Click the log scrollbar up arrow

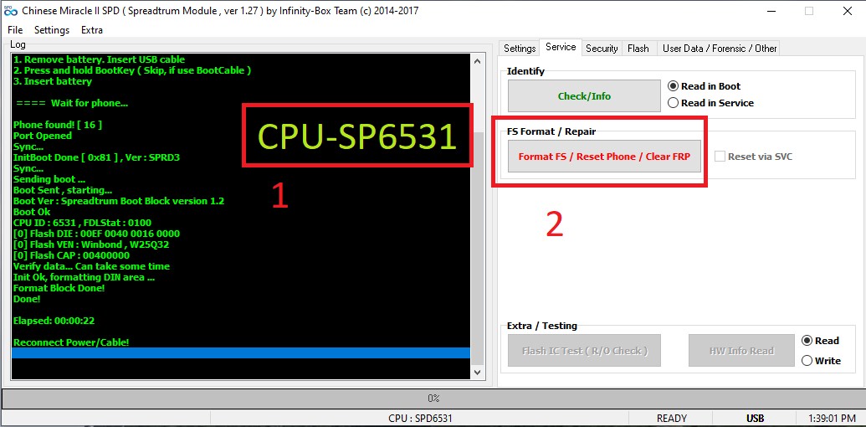tap(477, 61)
